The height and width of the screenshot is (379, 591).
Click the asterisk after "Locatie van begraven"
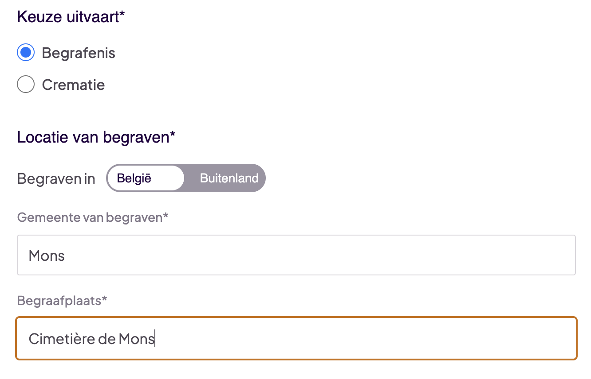(x=173, y=136)
